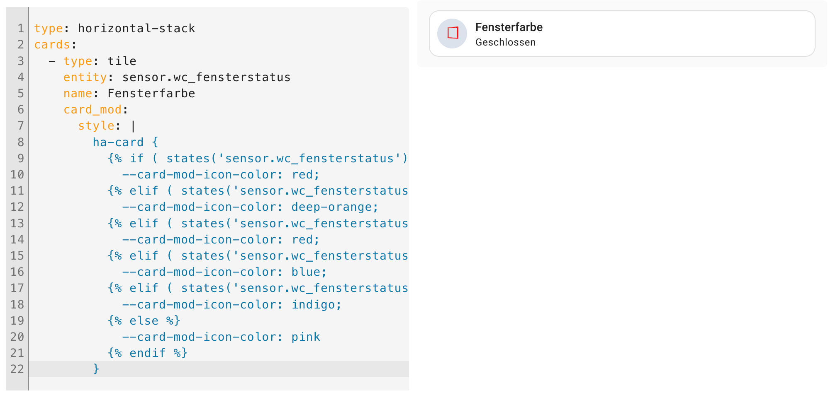The image size is (828, 400).
Task: Click the tile type value on line 3
Action: [x=122, y=61]
